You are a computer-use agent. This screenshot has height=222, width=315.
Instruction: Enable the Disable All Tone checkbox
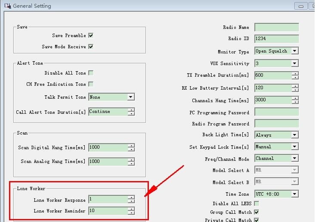91,73
